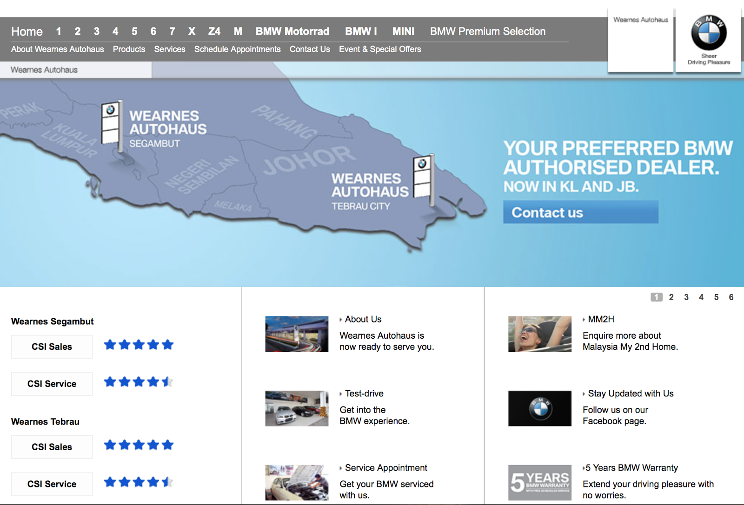This screenshot has width=744, height=505.
Task: Open Event & Special Offers submenu
Action: 380,49
